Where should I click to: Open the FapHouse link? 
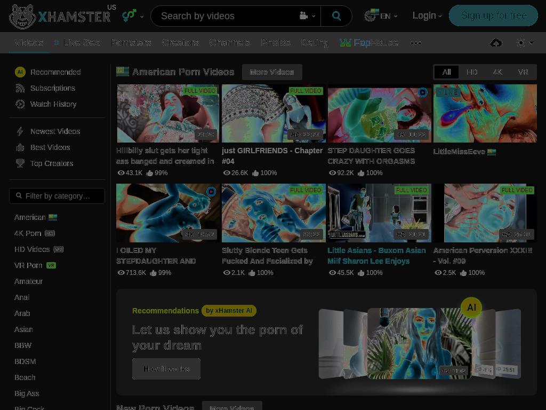369,43
